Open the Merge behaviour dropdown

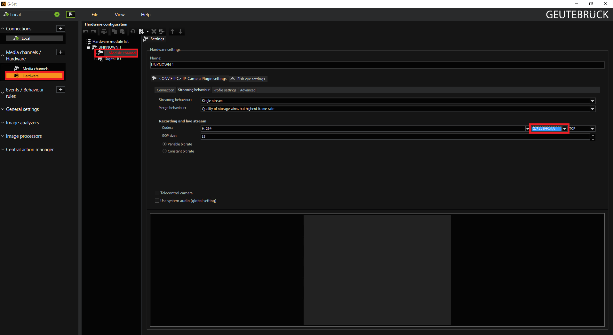[x=592, y=109]
